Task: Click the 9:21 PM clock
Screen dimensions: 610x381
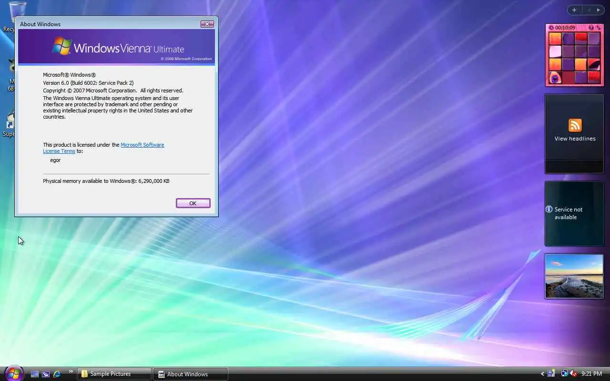Action: 592,374
